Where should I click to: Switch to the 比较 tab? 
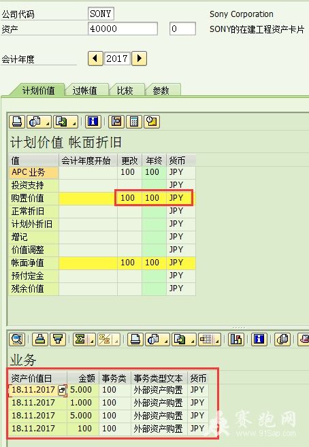125,90
